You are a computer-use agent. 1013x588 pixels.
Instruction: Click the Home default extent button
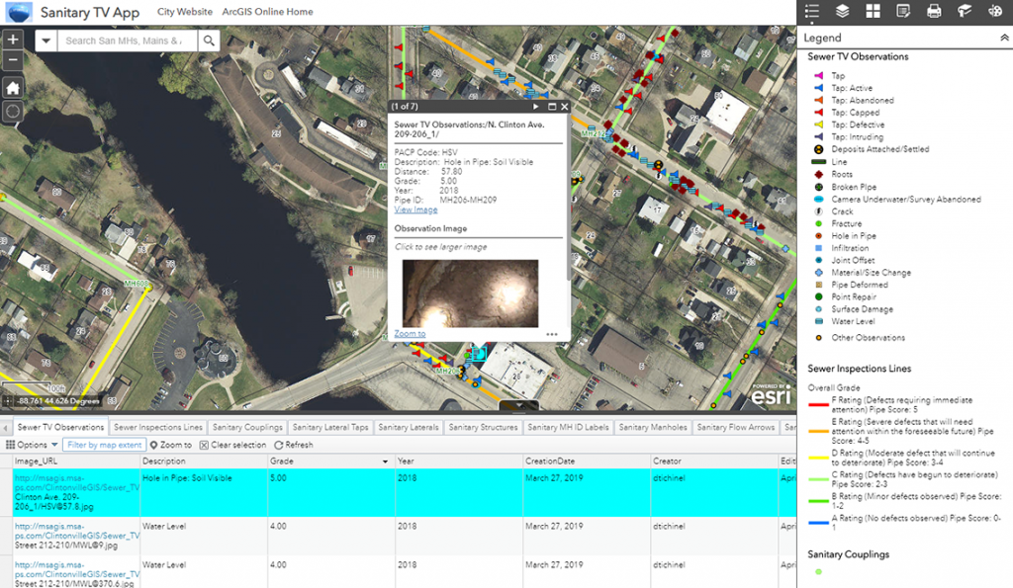click(13, 87)
